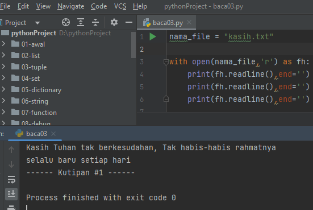The image size is (313, 210).
Task: Hide the Project panel with minus icon
Action: tap(129, 22)
